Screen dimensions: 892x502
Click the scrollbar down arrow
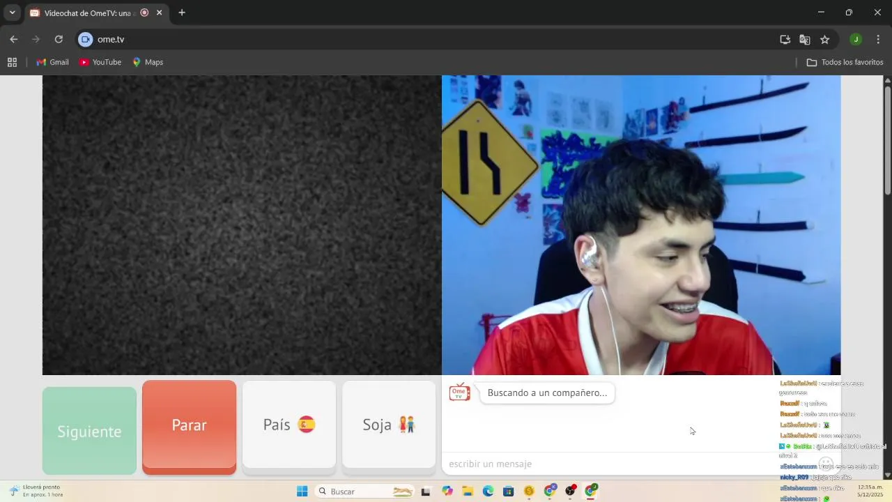[x=887, y=476]
